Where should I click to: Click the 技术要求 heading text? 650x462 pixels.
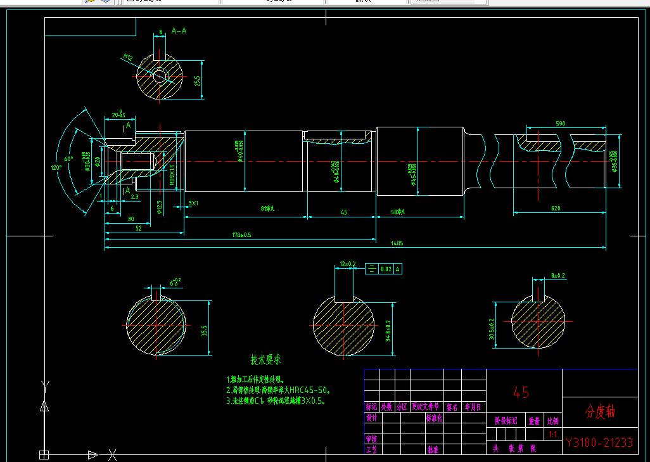tap(265, 359)
